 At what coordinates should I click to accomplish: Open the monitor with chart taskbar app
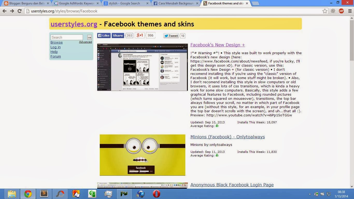point(108,194)
